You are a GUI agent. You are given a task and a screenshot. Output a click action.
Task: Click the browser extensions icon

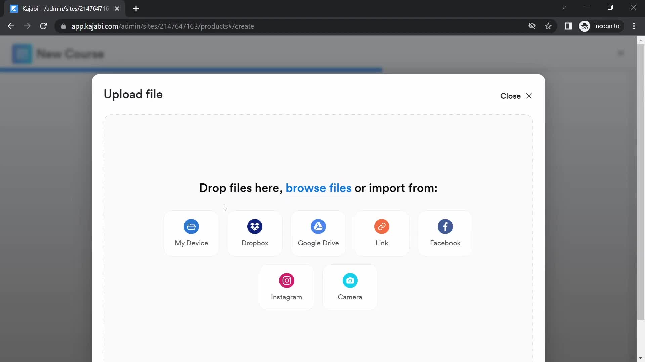(568, 26)
